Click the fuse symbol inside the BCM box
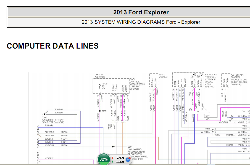 pos(100,86)
